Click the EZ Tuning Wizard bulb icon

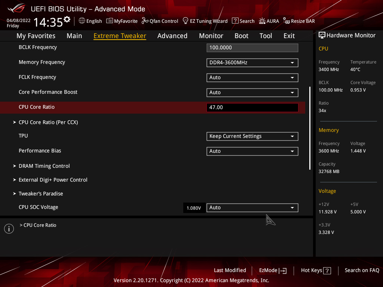click(186, 21)
